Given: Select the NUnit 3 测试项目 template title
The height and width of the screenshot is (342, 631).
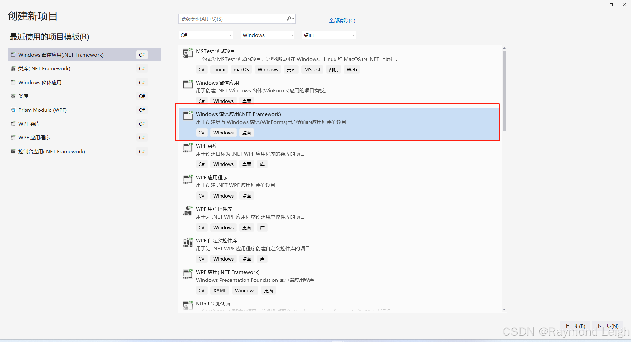Looking at the screenshot, I should pos(215,304).
